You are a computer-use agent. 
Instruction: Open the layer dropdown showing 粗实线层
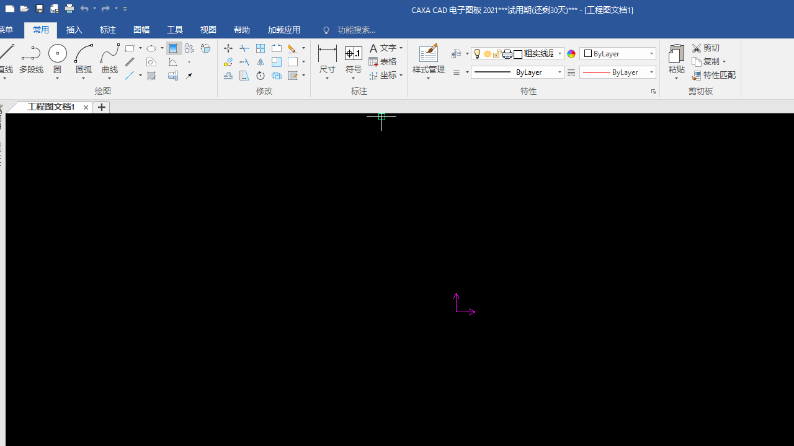click(x=559, y=54)
